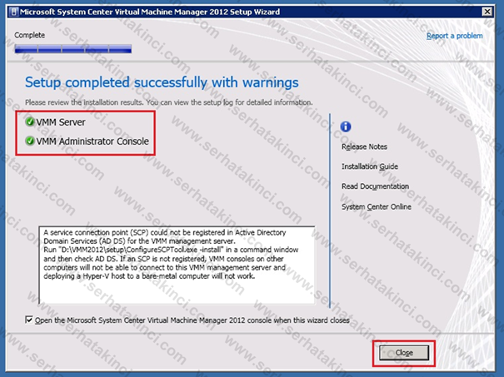504x377 pixels.
Task: Close the setup wizard with title bar X
Action: click(x=487, y=12)
